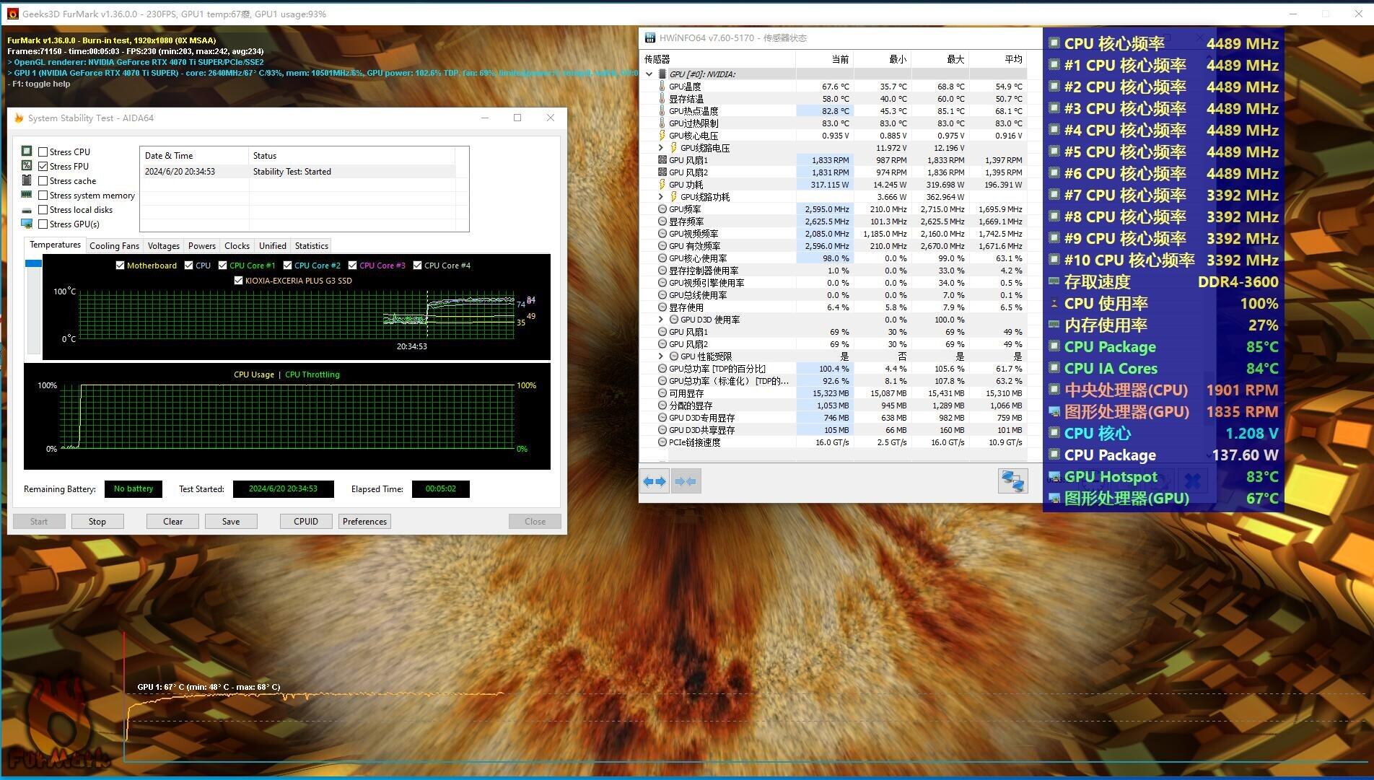This screenshot has height=780, width=1374.
Task: Click the GPU温度 thermometer icon
Action: (662, 86)
